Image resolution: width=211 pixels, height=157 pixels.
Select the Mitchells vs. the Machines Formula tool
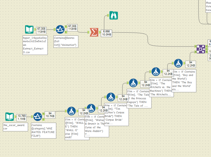156,71
